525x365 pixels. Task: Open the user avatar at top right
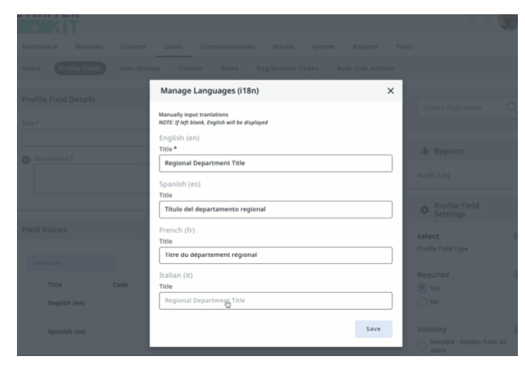tap(508, 22)
